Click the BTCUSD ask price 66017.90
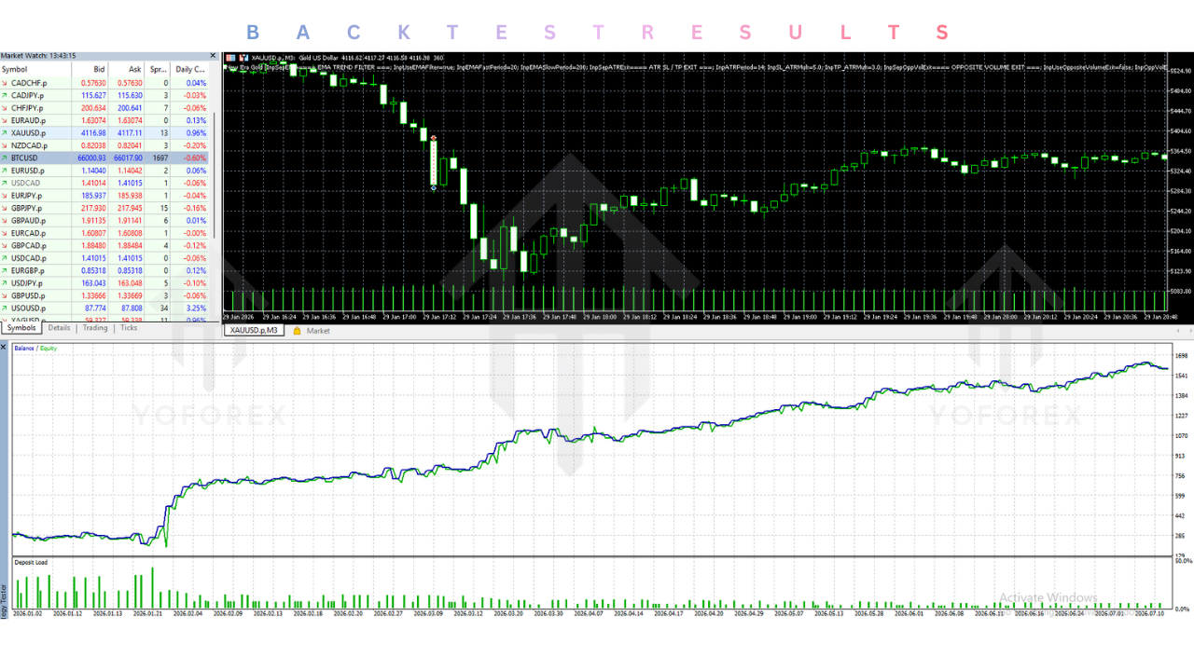The height and width of the screenshot is (671, 1194). (128, 158)
